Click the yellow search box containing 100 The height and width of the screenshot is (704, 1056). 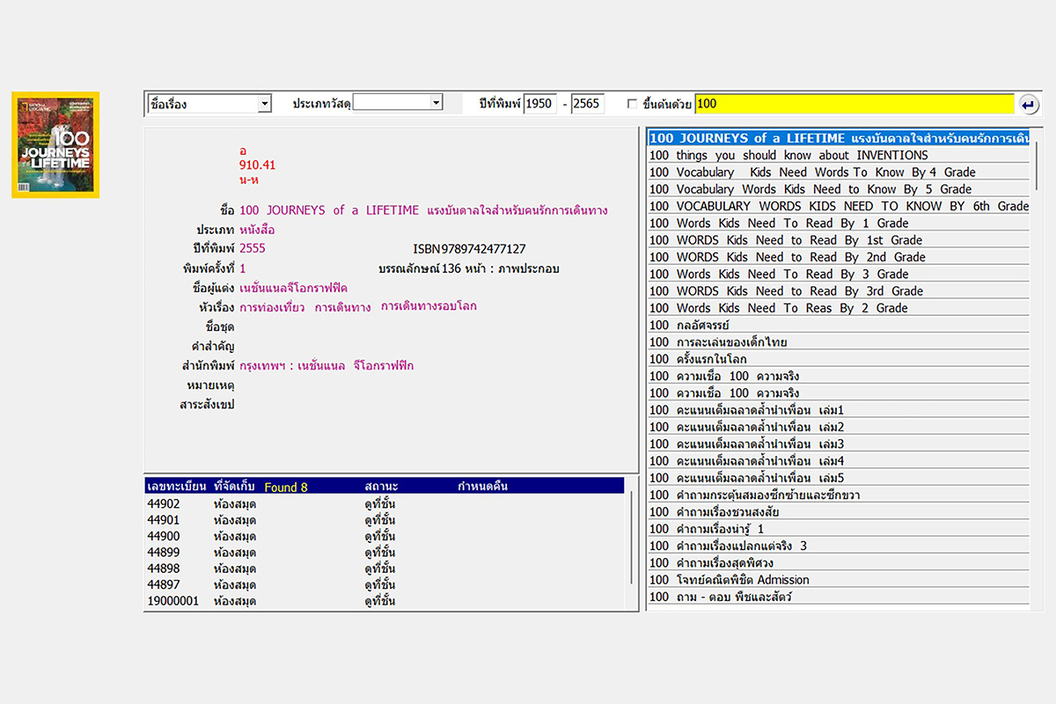(x=854, y=104)
